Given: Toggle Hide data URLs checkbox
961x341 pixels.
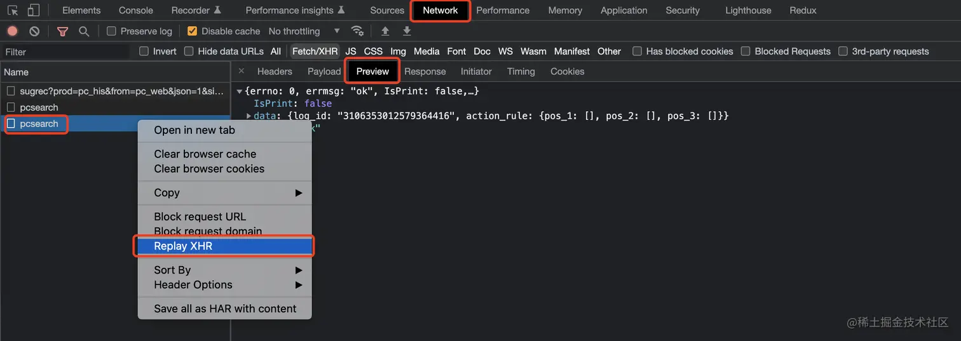Looking at the screenshot, I should 189,51.
